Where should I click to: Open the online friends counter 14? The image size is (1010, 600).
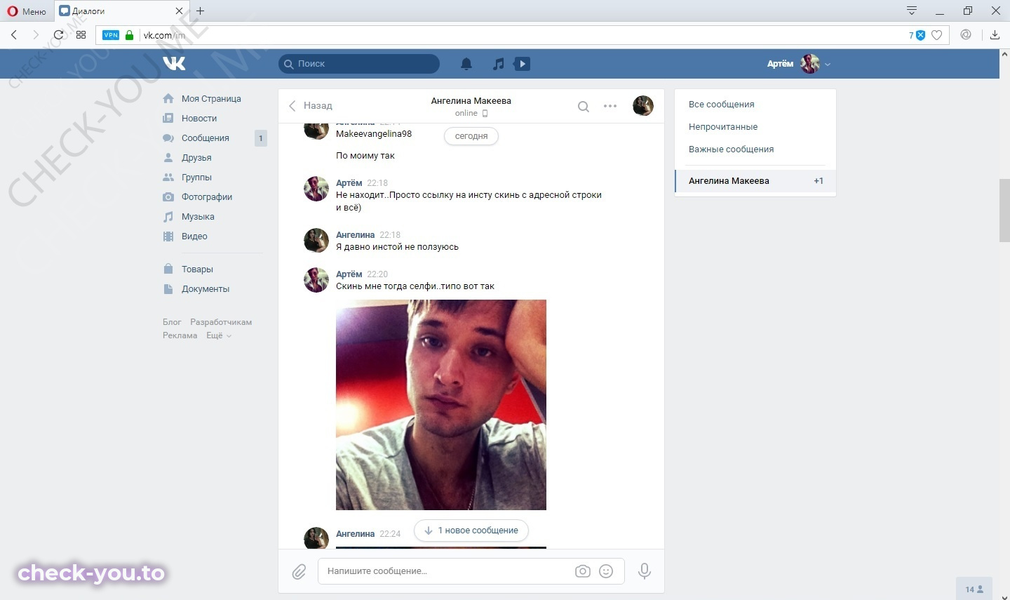click(975, 589)
